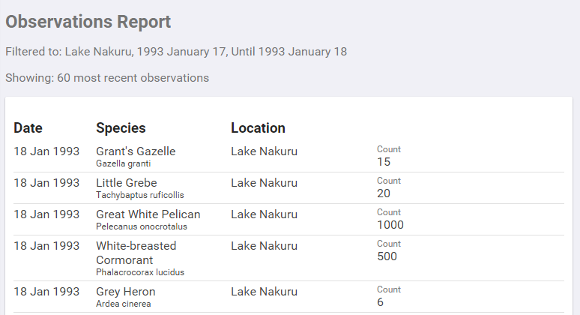Click the Lake Nakuru filter description text
580x315 pixels.
coord(175,52)
